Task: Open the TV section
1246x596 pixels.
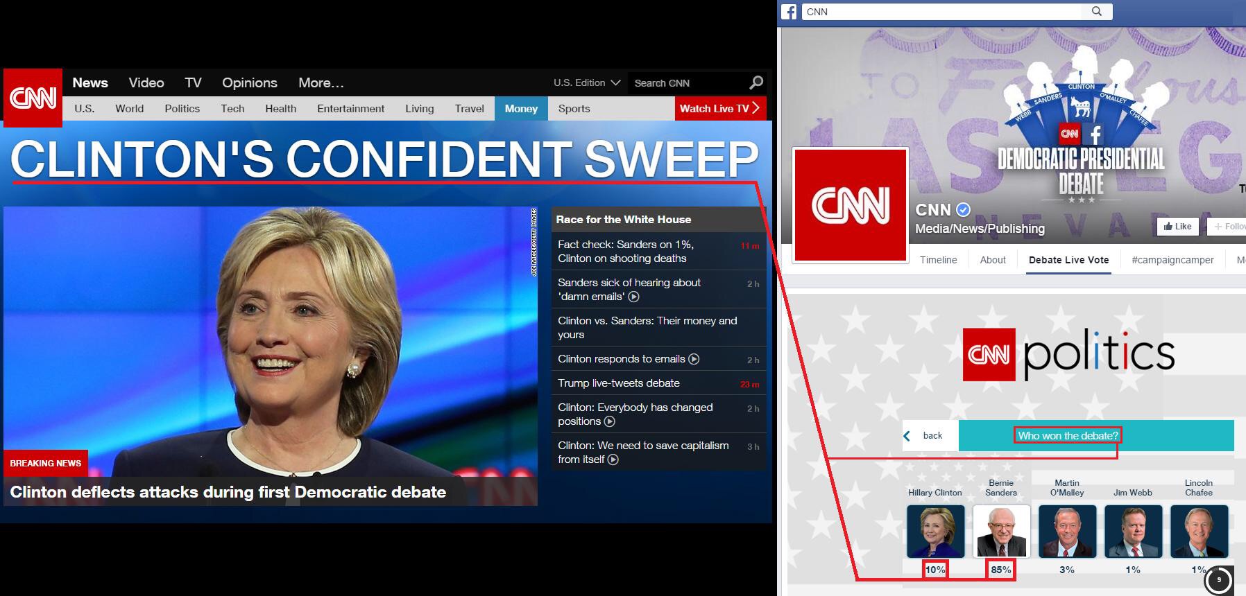Action: pyautogui.click(x=193, y=82)
